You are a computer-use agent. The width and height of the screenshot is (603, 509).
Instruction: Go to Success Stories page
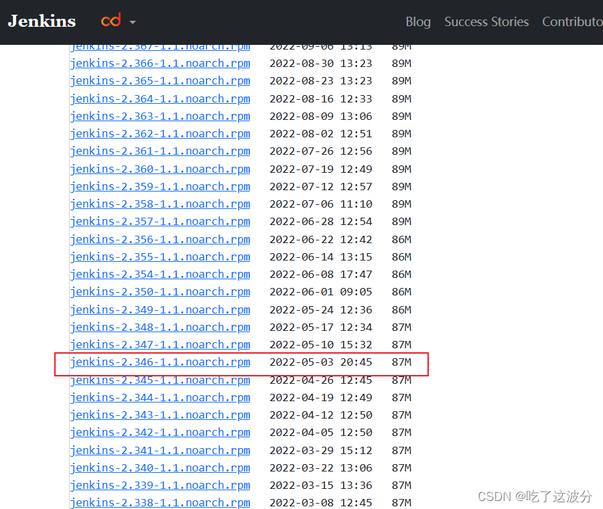(x=486, y=22)
